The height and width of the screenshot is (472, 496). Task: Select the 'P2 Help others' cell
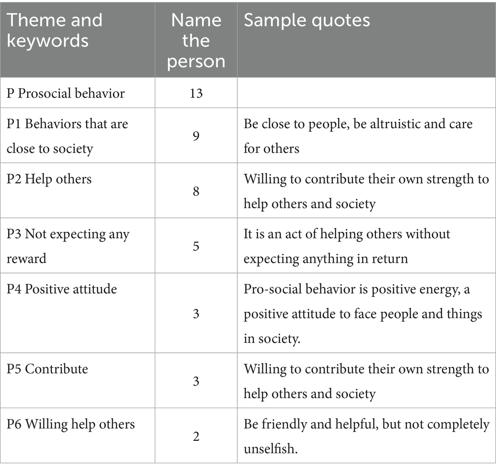point(49,178)
